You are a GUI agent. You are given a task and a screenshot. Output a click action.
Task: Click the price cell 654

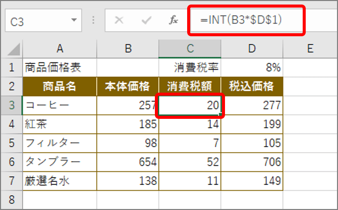tap(128, 162)
